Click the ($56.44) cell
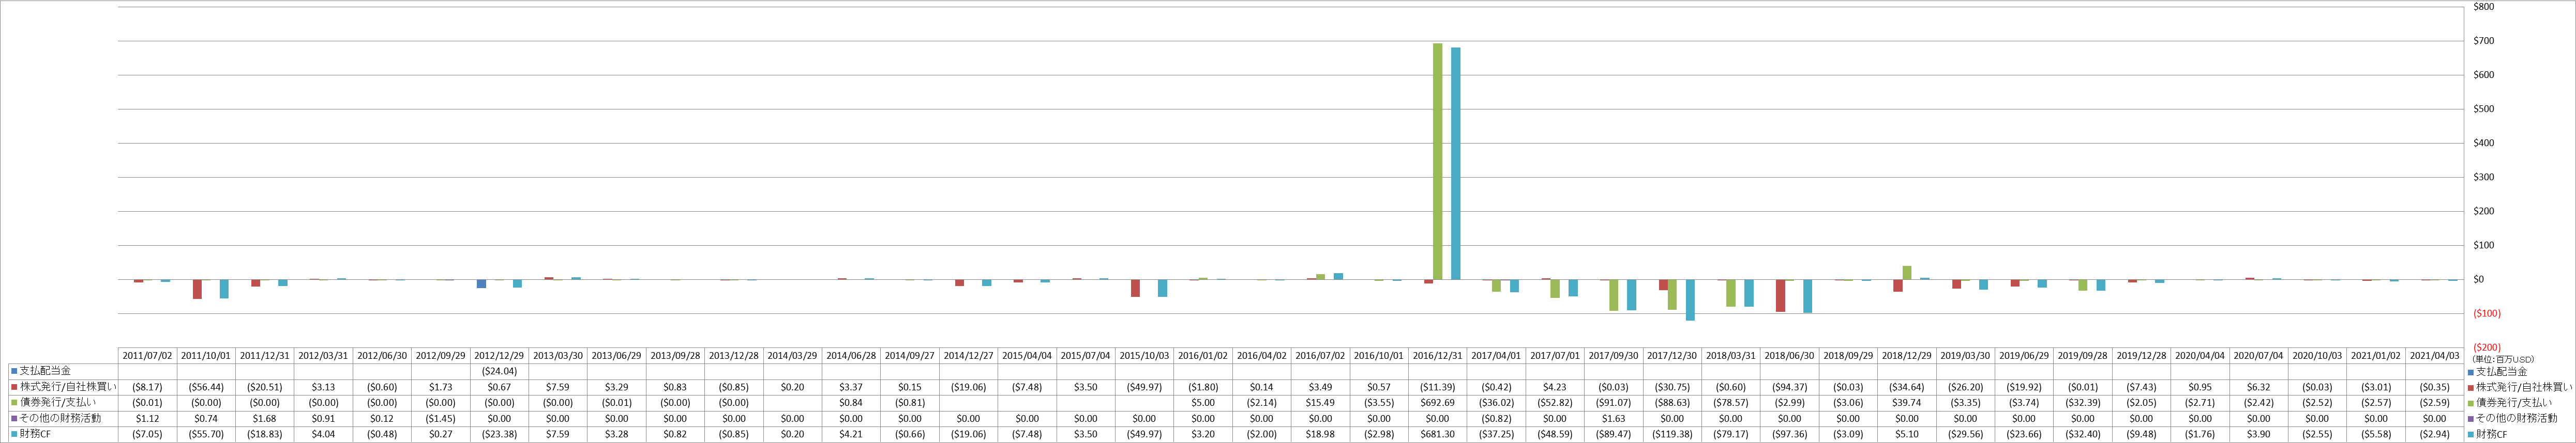 coord(206,387)
